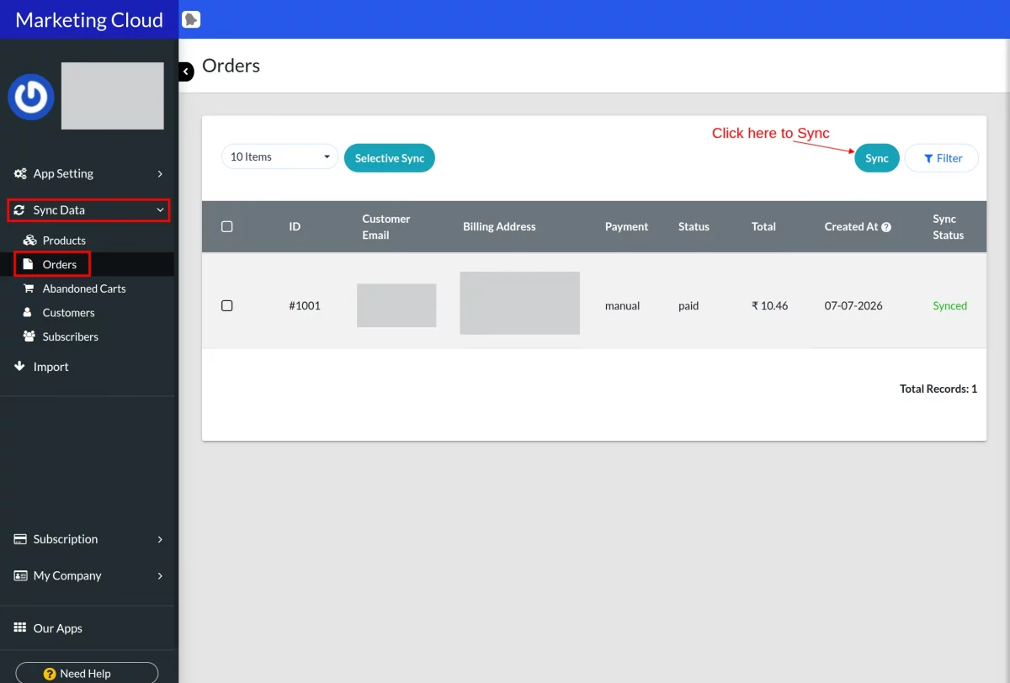Click the Orders file icon

[28, 264]
